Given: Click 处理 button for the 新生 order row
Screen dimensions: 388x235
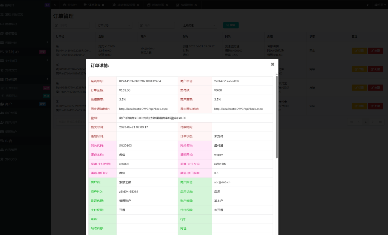Looking at the screenshot, I should click(x=375, y=51).
